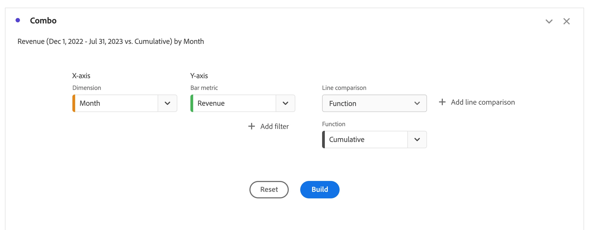Click the plus icon for Add line comparison
The height and width of the screenshot is (230, 589).
(442, 102)
